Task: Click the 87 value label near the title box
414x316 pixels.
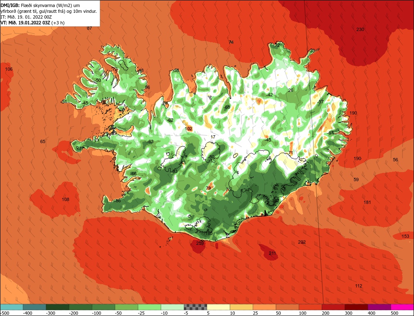Action: [89, 28]
